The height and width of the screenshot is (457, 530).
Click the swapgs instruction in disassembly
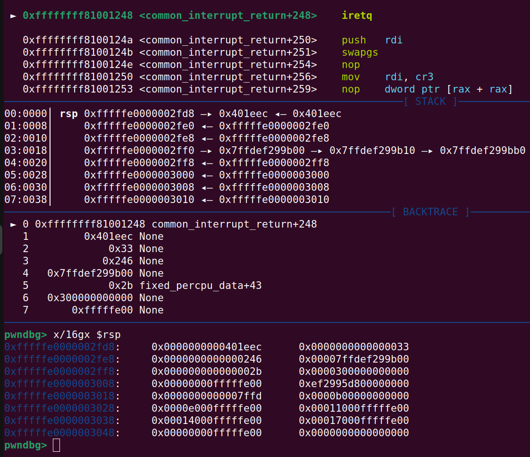[x=360, y=52]
